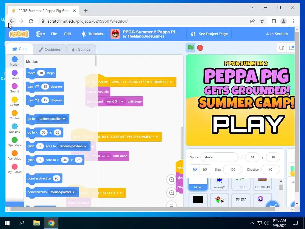Open a new browser tab
The height and width of the screenshot is (229, 305).
tap(85, 11)
